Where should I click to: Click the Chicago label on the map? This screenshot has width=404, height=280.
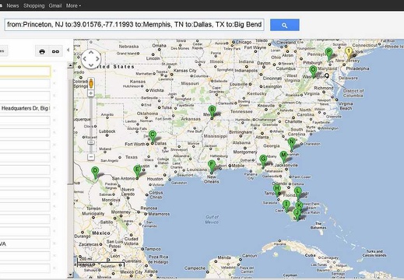click(x=244, y=42)
